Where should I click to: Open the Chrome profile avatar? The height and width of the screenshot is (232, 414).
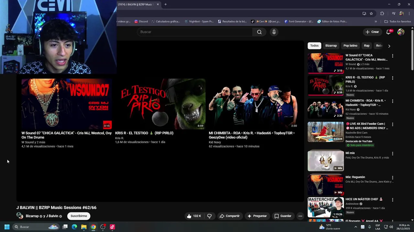pyautogui.click(x=401, y=14)
